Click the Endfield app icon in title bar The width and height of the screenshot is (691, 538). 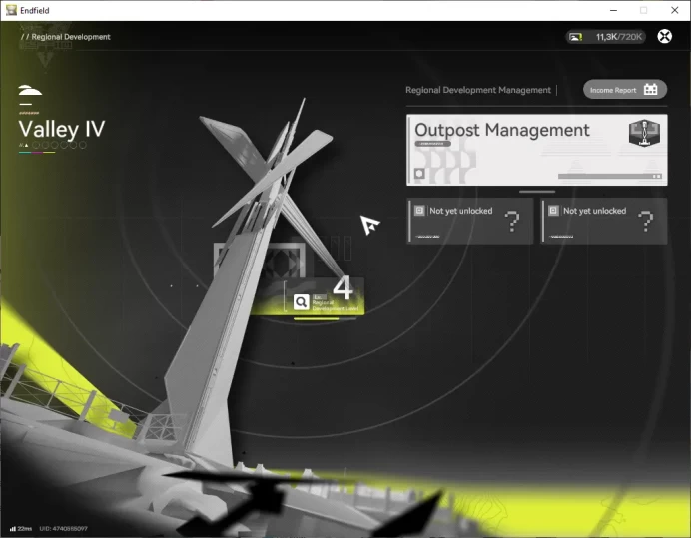coord(11,10)
